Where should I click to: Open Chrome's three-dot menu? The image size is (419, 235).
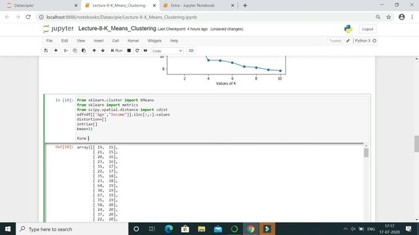(x=412, y=17)
